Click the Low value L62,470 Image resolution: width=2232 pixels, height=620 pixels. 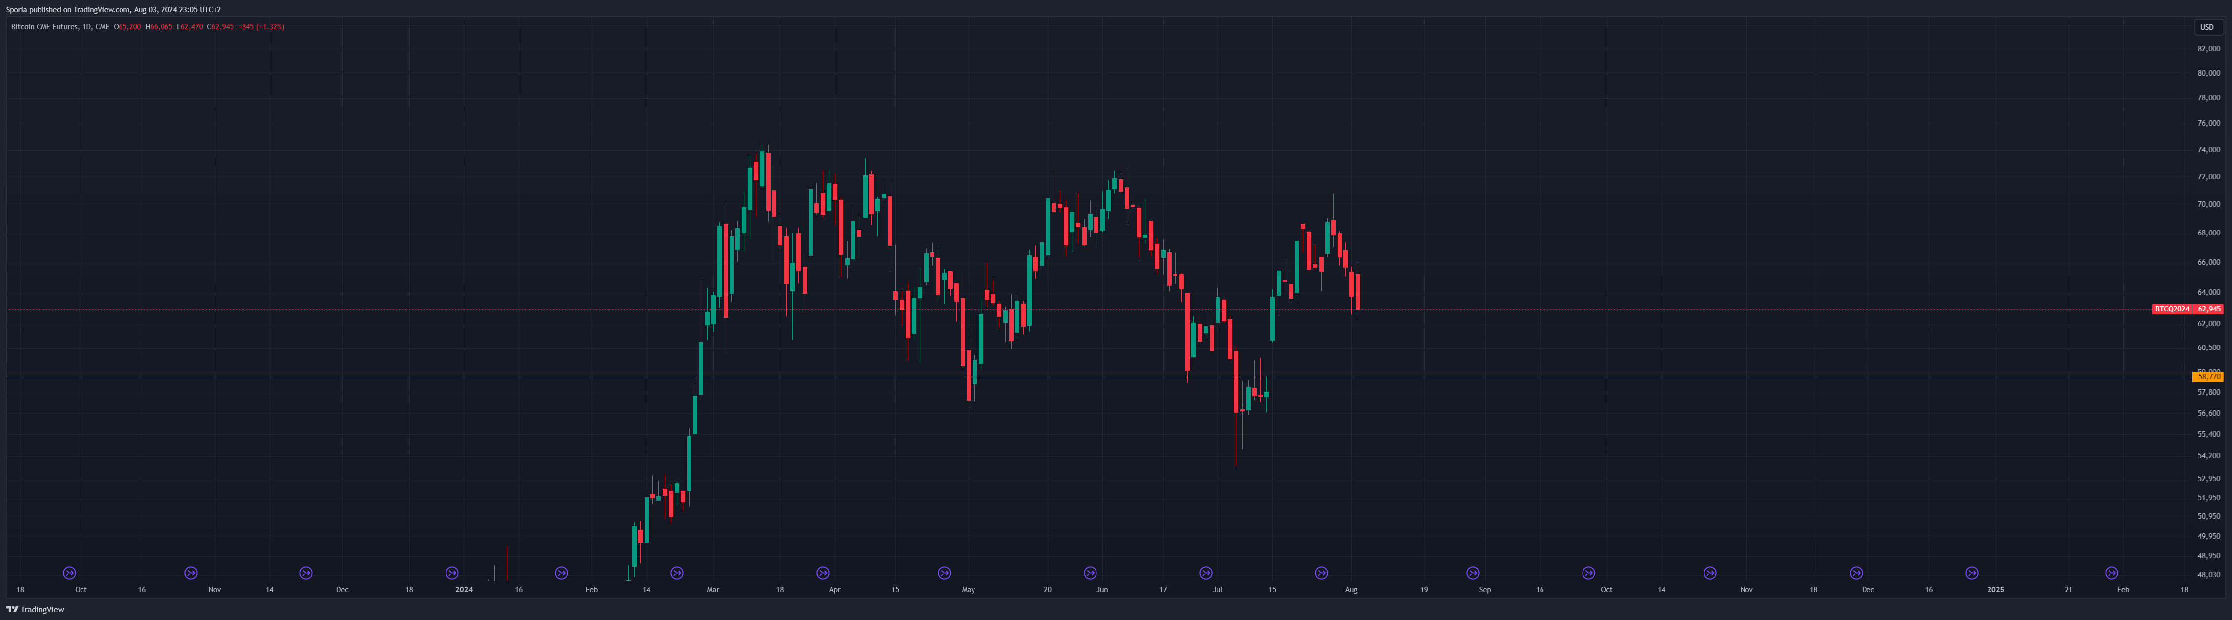190,27
